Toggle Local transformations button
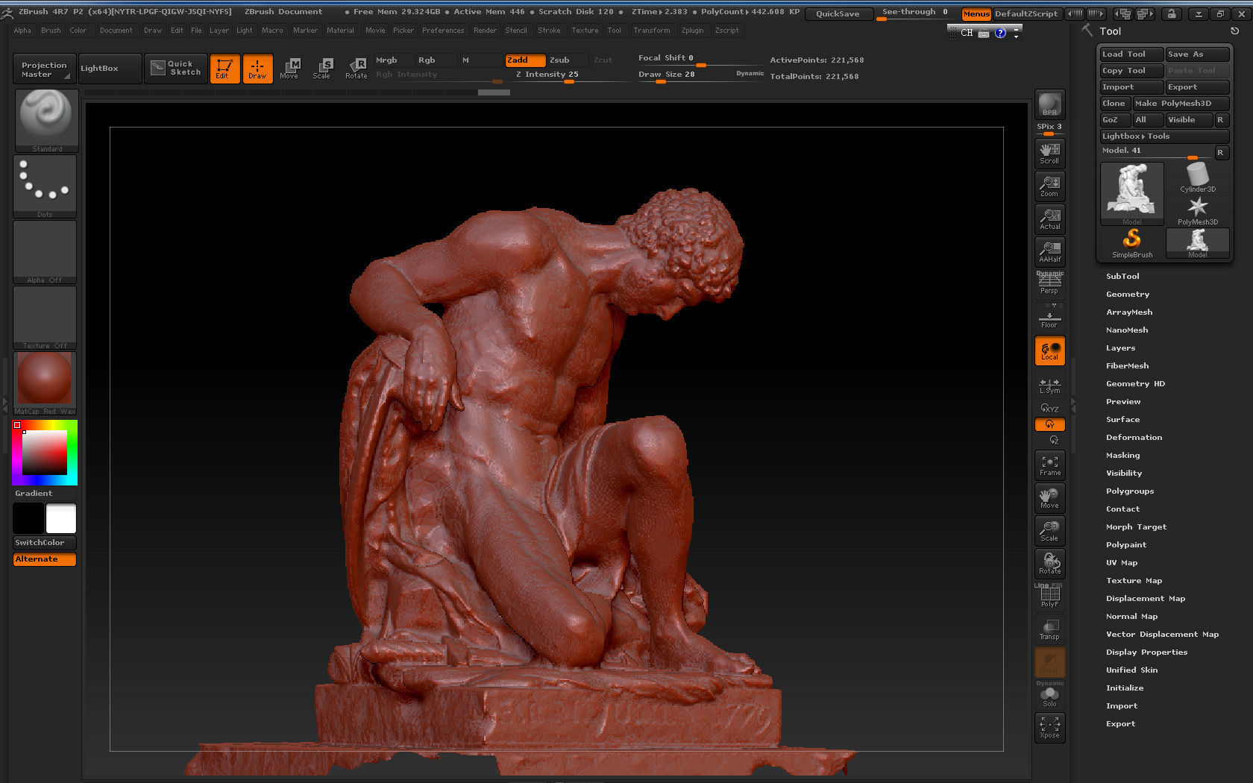This screenshot has height=783, width=1253. (x=1049, y=350)
